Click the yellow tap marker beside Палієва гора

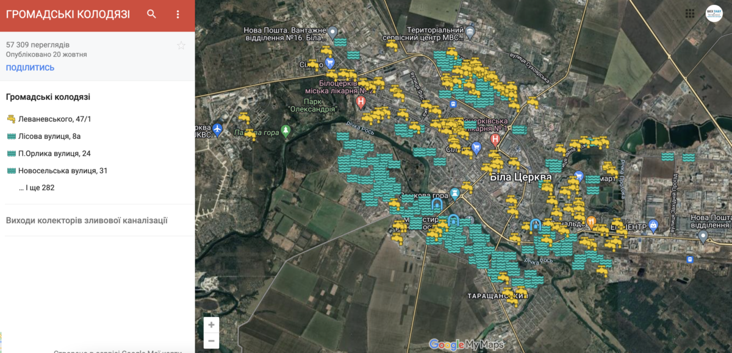(x=250, y=134)
